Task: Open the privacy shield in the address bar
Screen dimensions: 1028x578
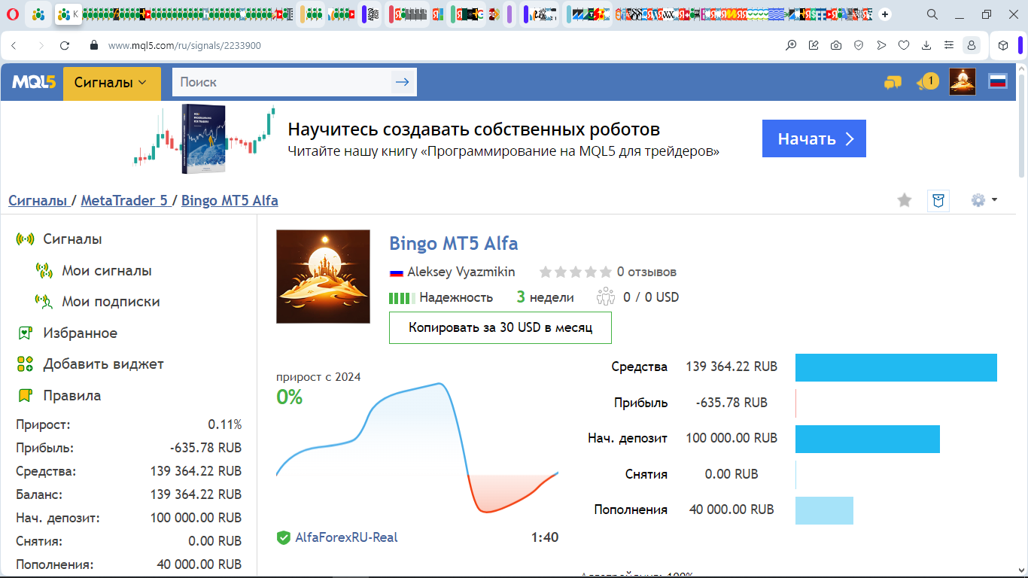Action: [x=859, y=45]
